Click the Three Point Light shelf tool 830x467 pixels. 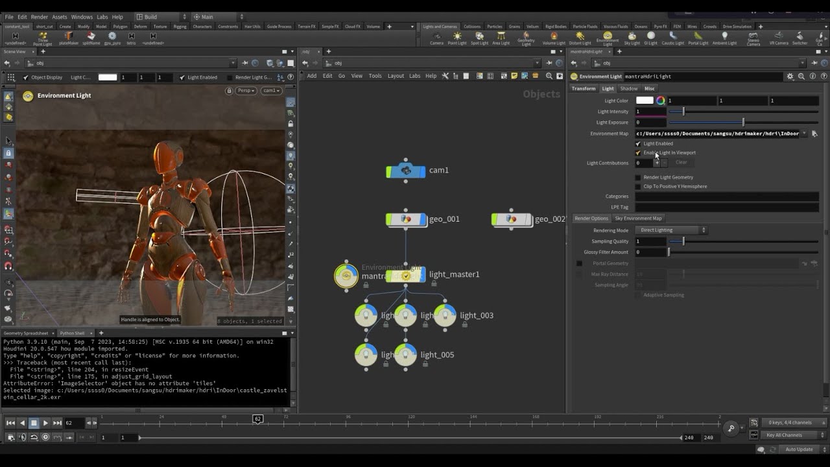pos(43,39)
